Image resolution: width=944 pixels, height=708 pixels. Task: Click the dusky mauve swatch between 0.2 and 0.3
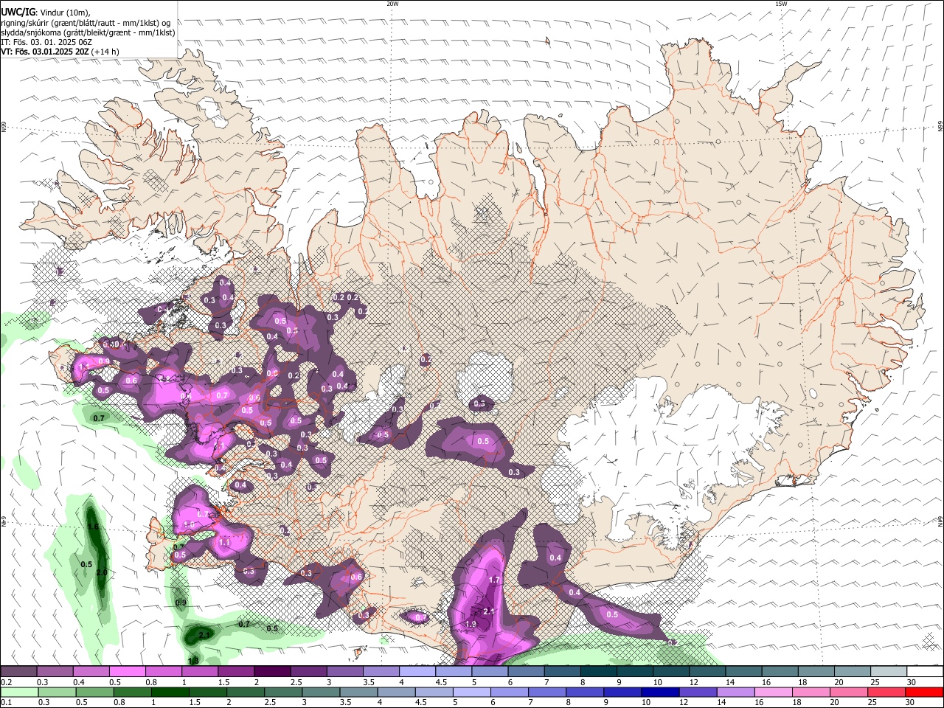pyautogui.click(x=18, y=671)
